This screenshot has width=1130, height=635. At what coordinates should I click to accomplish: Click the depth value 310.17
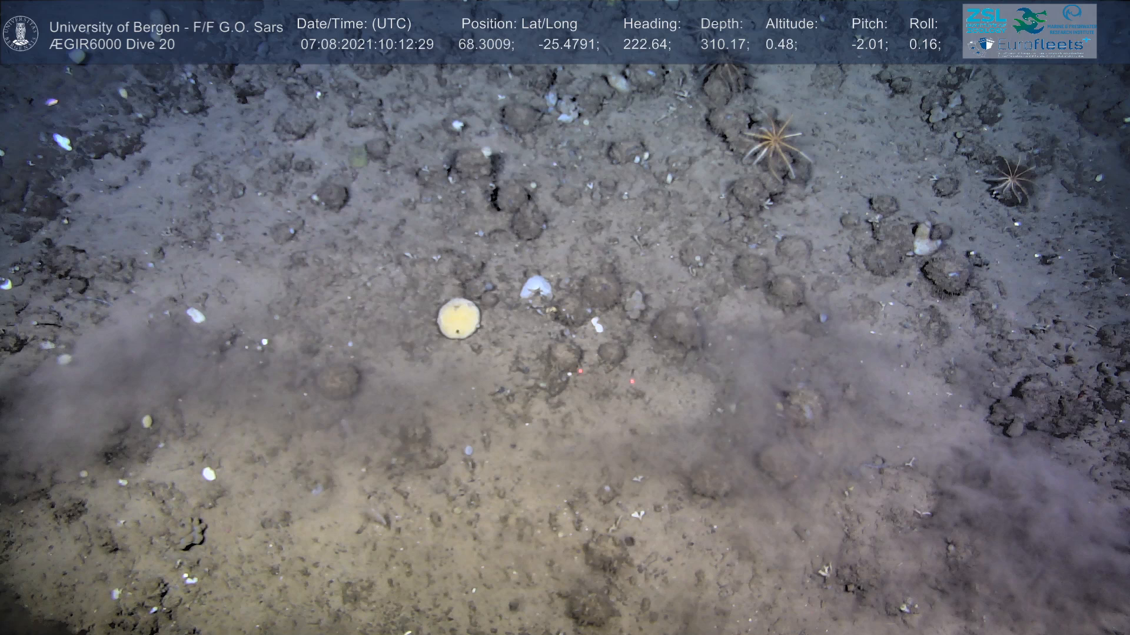[x=724, y=45]
